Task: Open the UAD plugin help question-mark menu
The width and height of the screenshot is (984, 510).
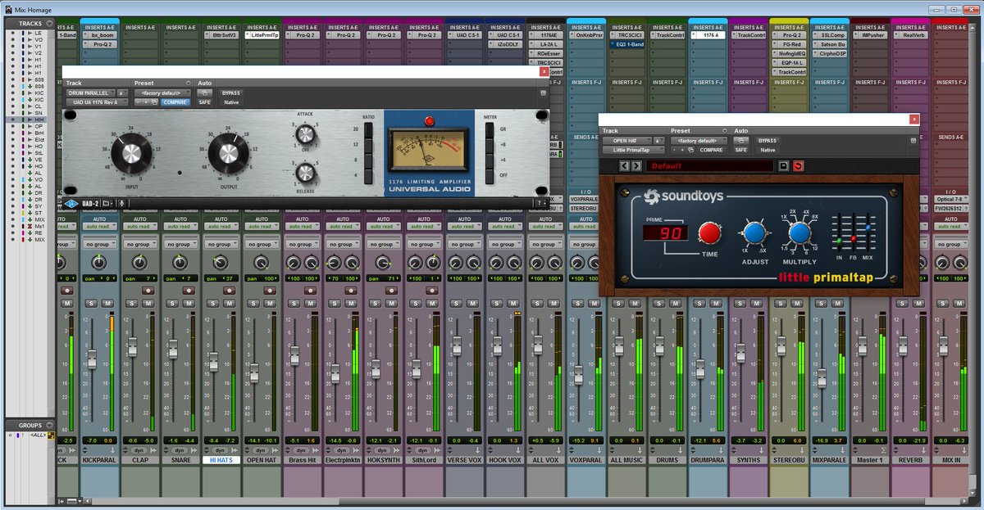Action: (540, 203)
